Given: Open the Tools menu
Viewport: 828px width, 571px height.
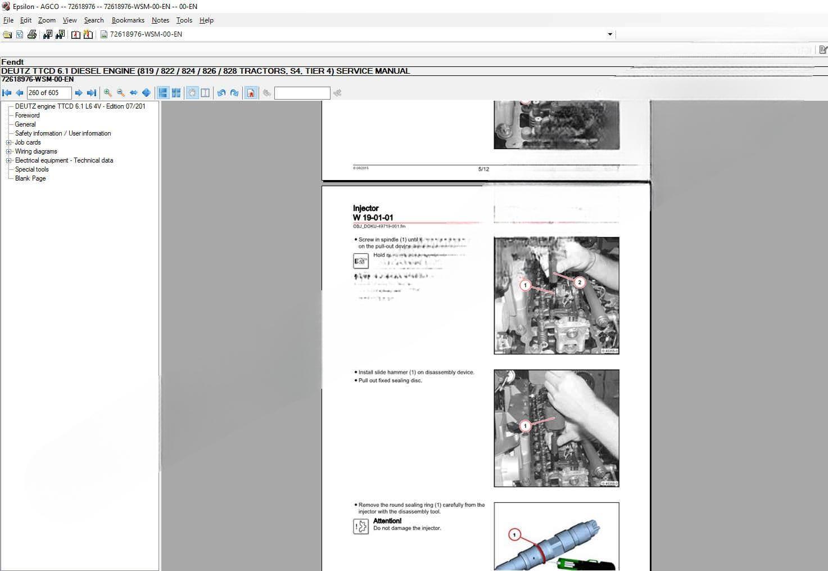Looking at the screenshot, I should 184,20.
